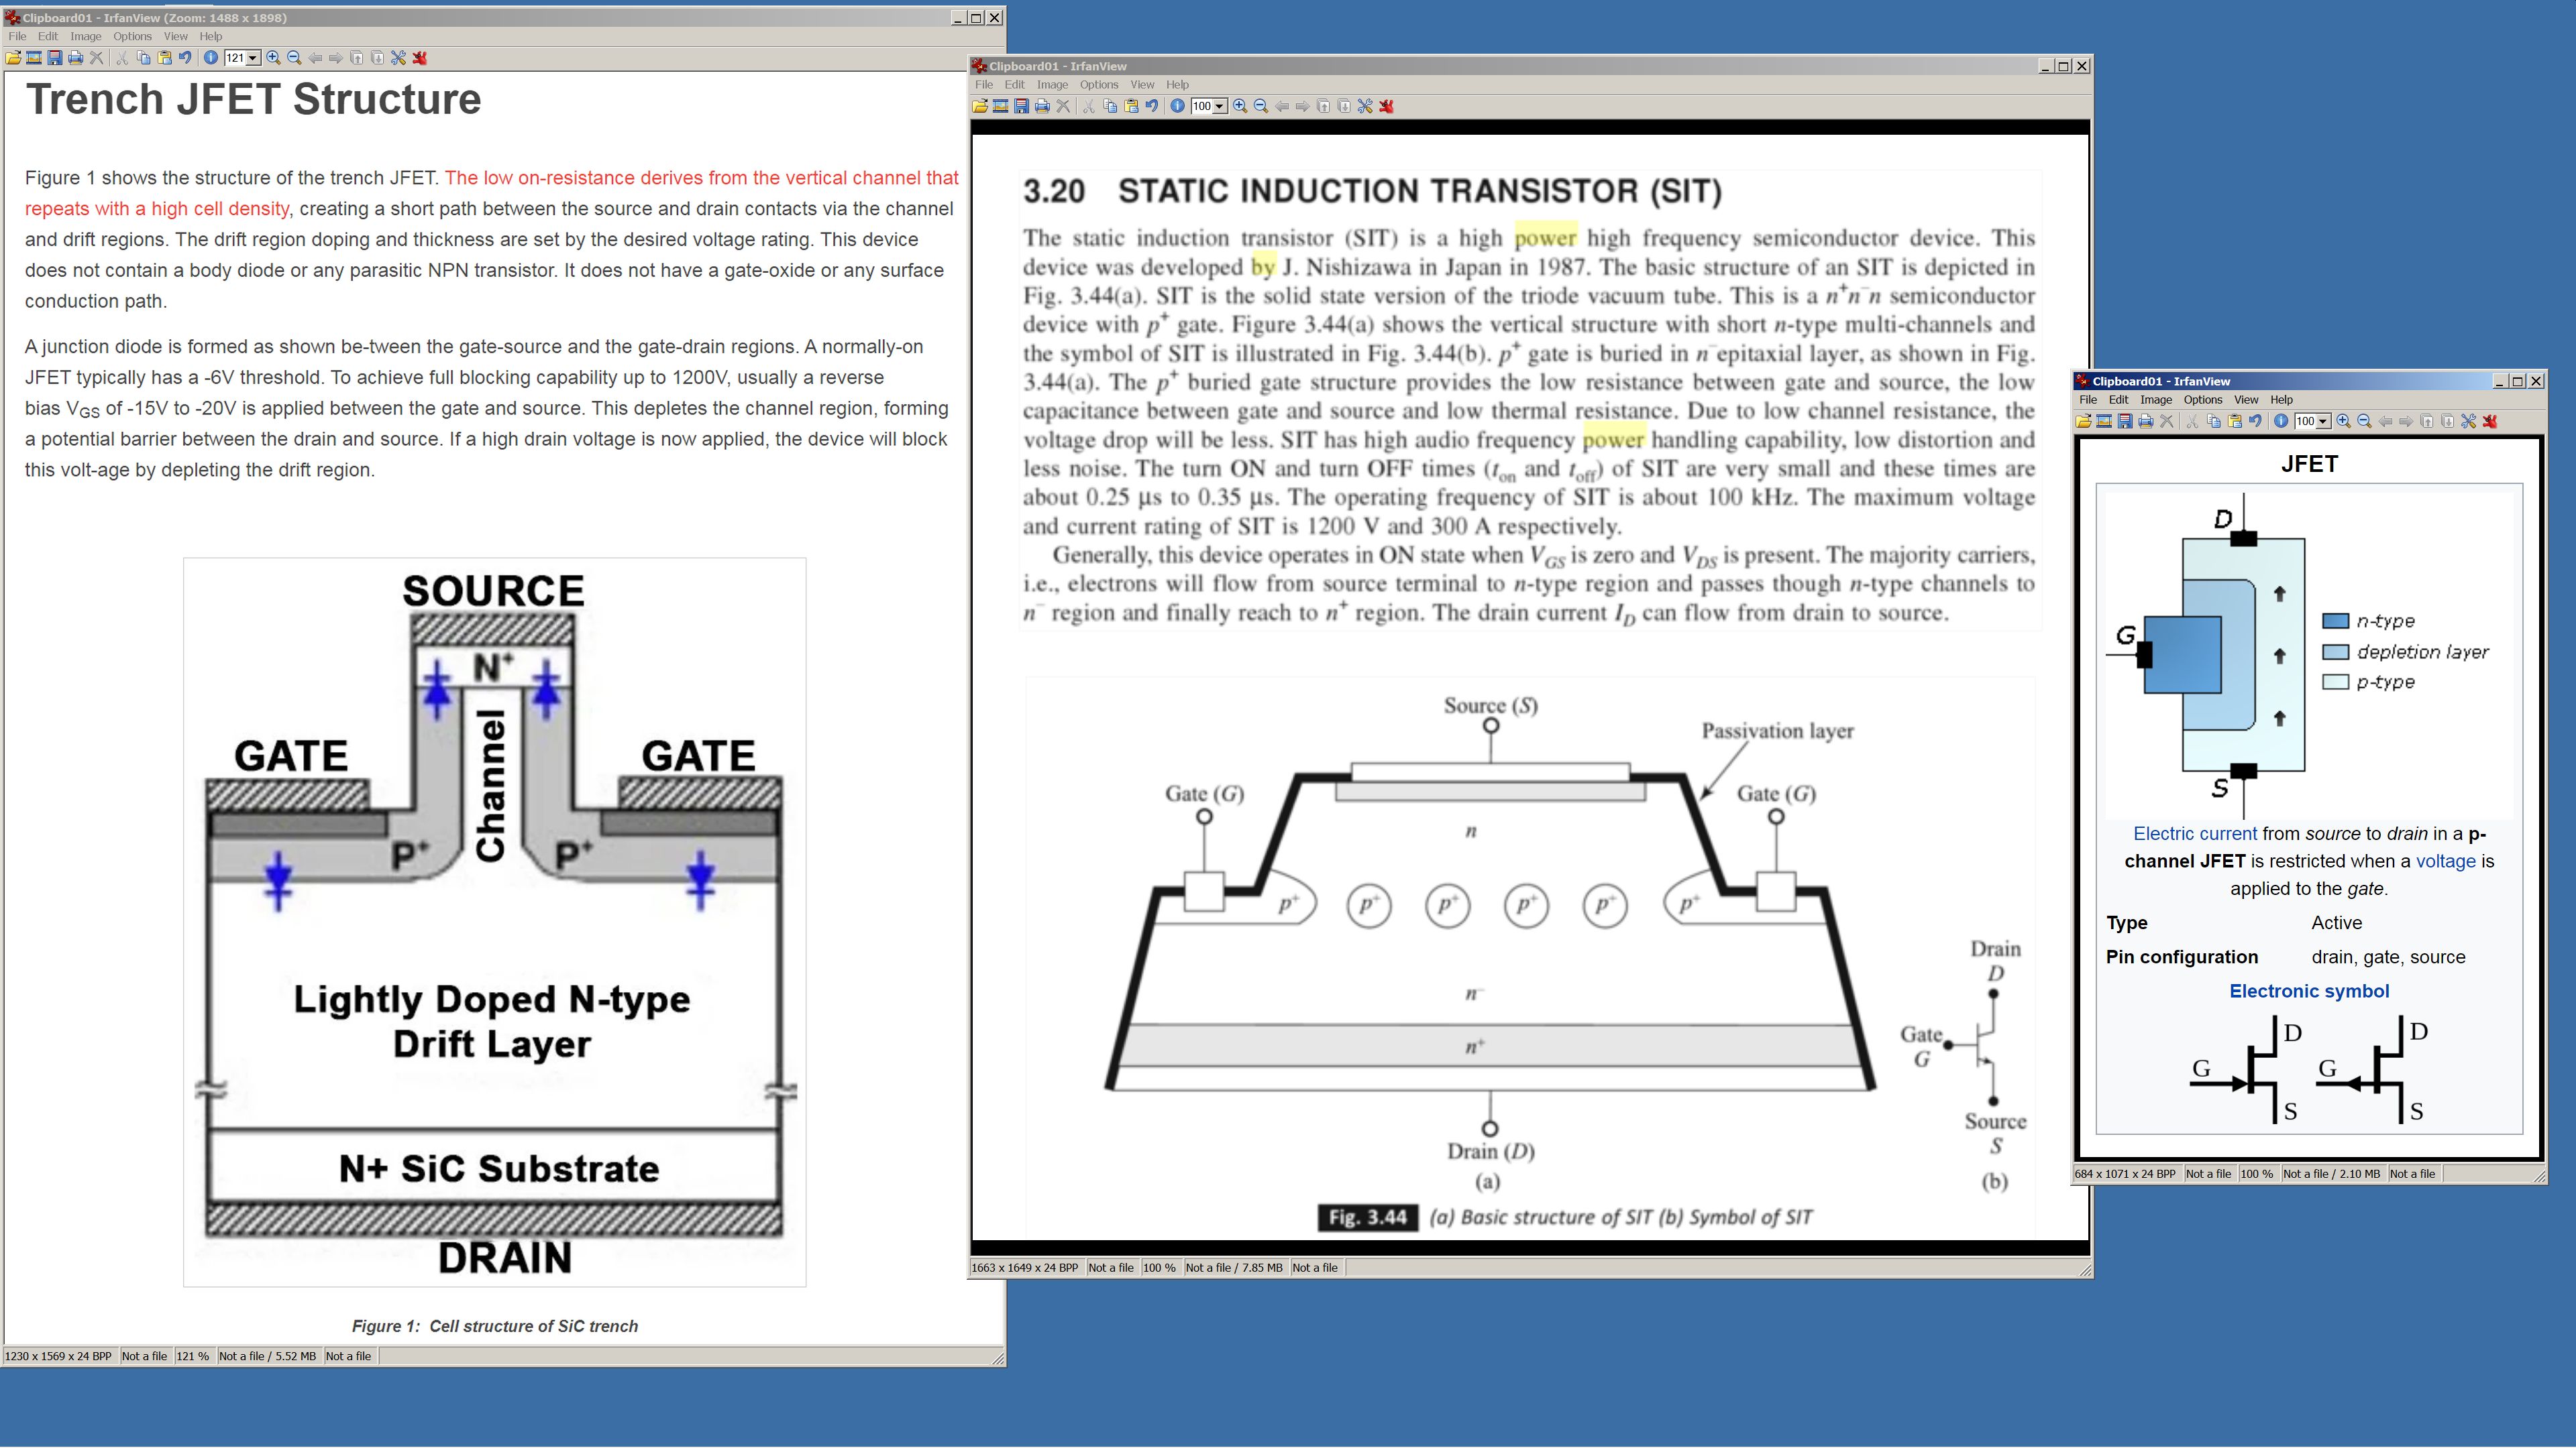Open zoom 100 dropdown in JFET window

(2323, 421)
